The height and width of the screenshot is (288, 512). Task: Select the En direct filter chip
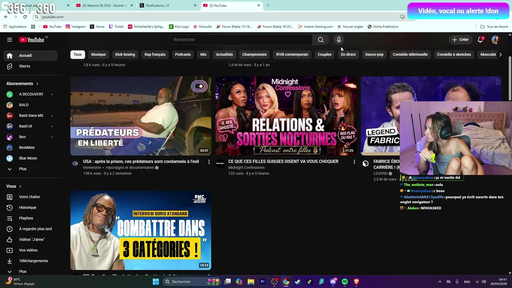(348, 54)
